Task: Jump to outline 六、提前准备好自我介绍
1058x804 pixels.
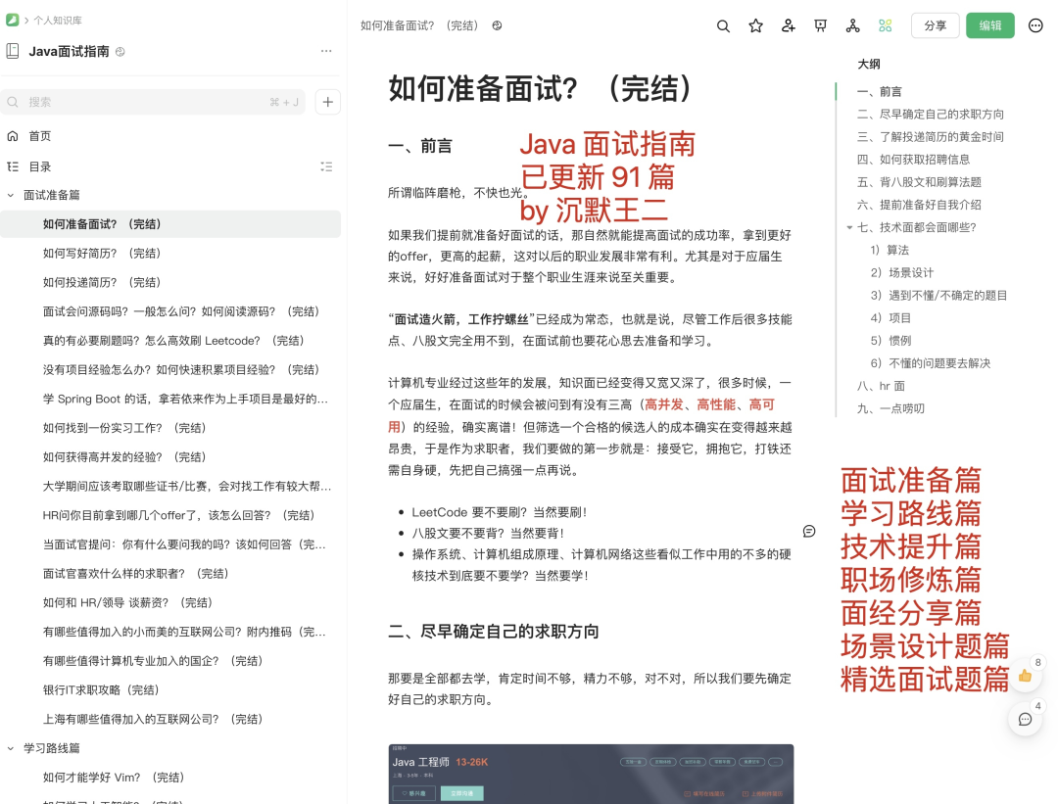Action: tap(919, 205)
